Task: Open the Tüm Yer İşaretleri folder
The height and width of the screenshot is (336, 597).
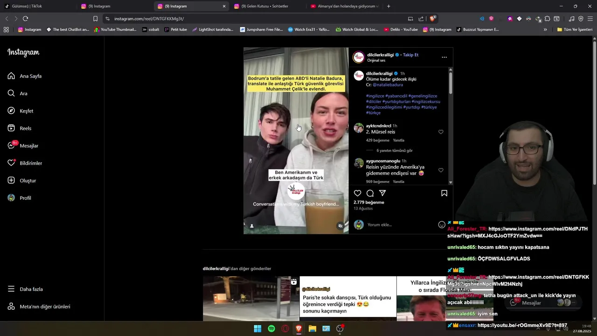Action: click(575, 29)
